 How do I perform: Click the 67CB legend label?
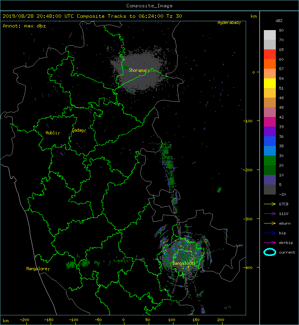point(284,204)
